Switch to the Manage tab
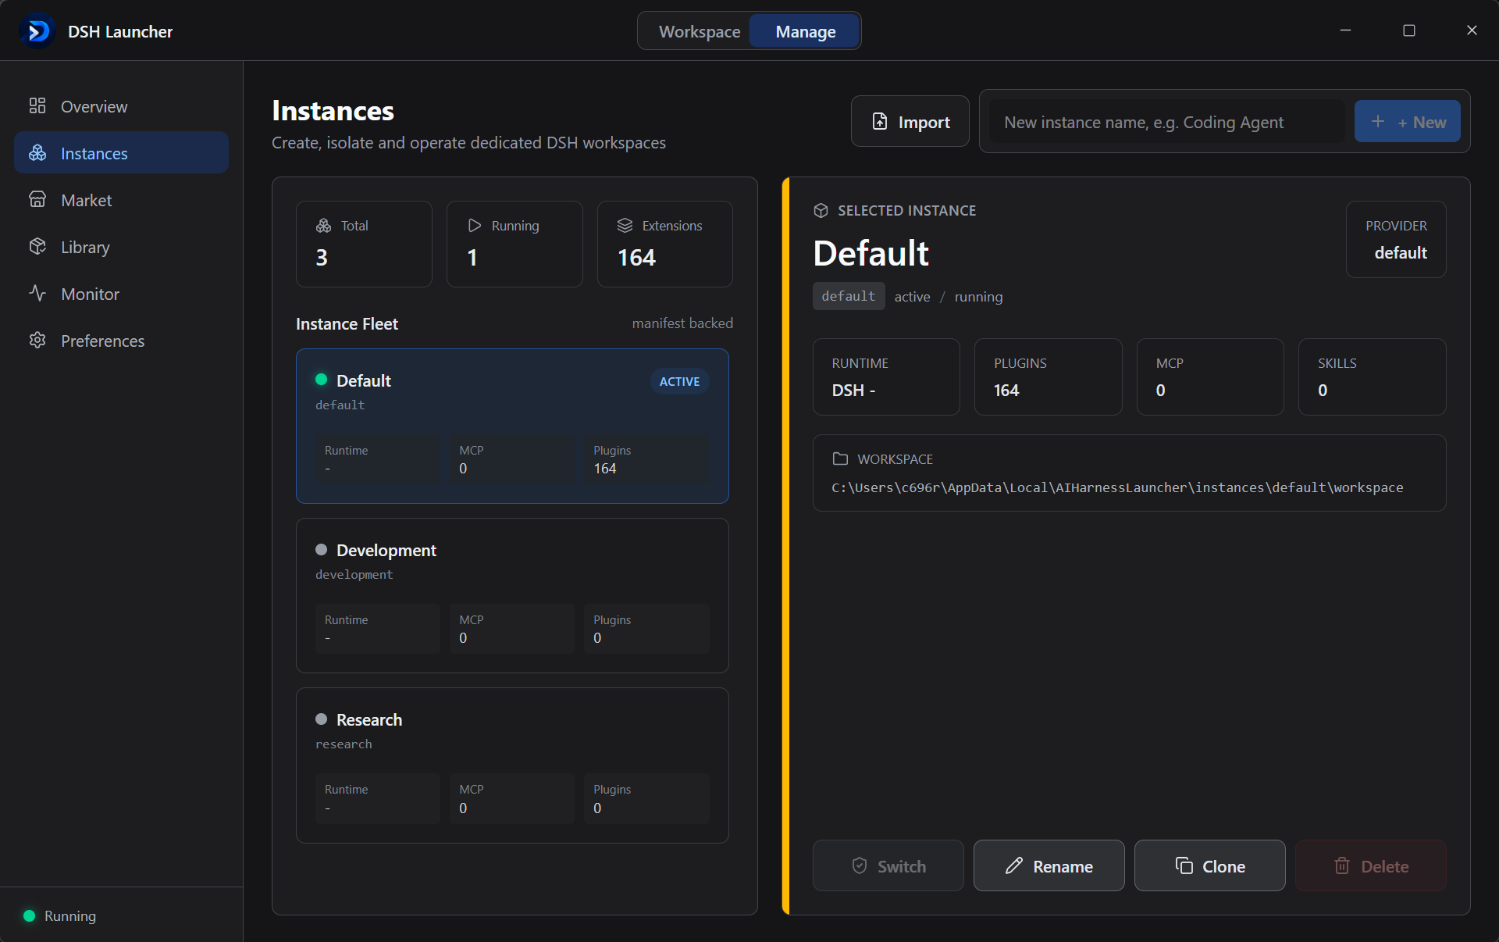Screen dimensions: 1499x942 click(x=805, y=31)
